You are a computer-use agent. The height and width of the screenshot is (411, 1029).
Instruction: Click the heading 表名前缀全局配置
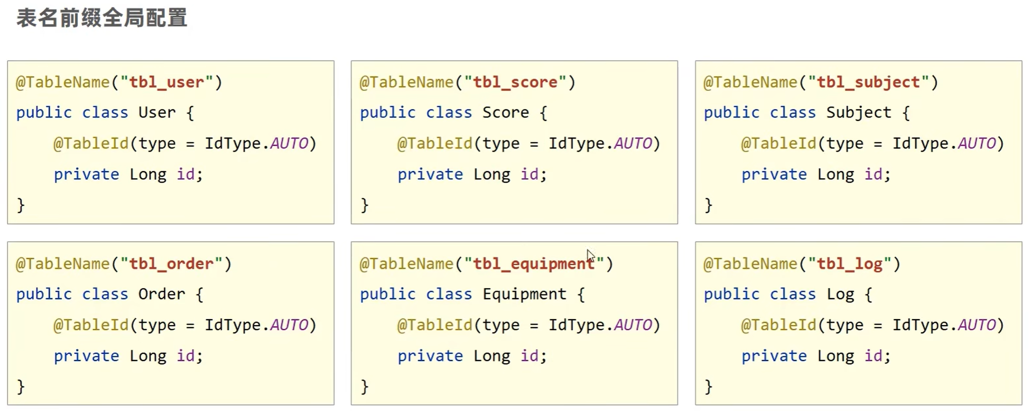click(x=102, y=18)
